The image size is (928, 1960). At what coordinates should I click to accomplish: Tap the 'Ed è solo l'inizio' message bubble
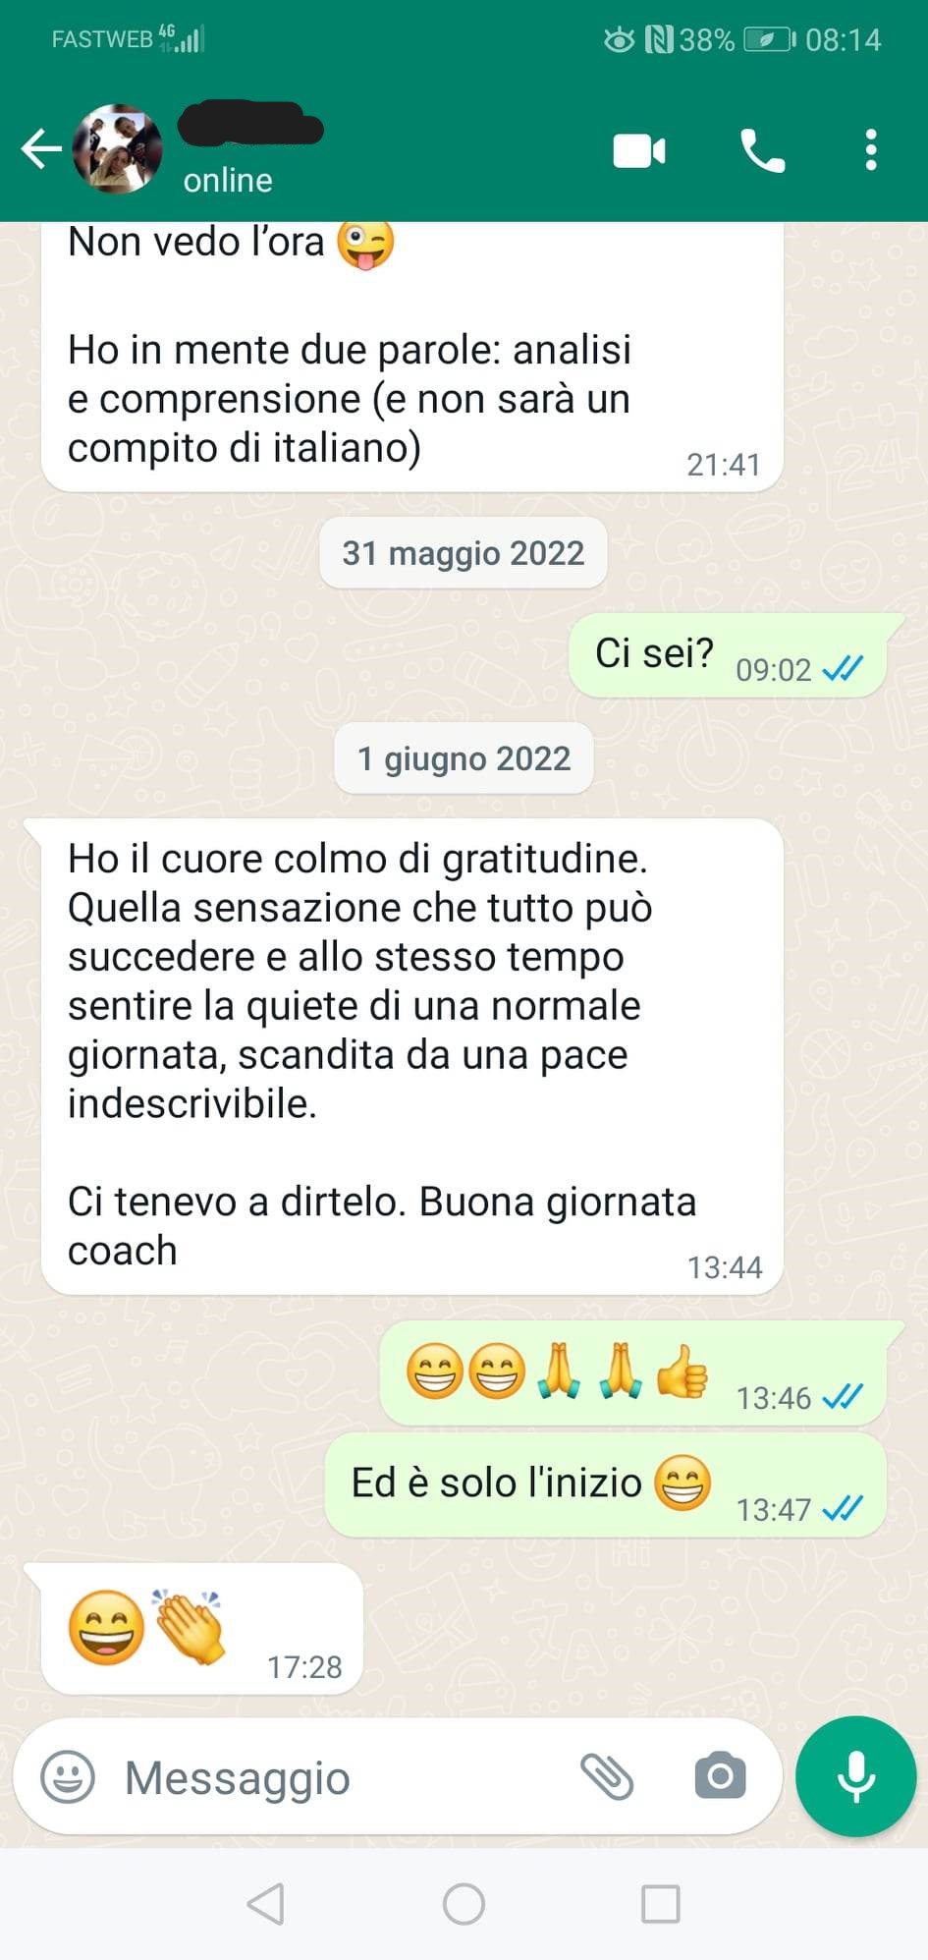(x=606, y=1484)
